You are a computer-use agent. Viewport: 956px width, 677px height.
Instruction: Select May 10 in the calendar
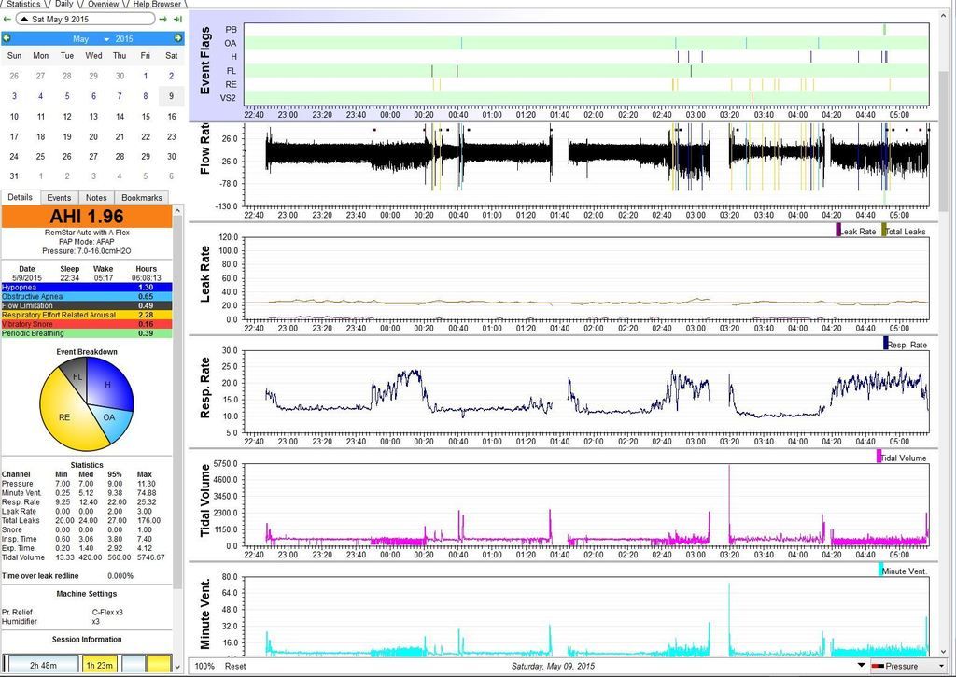click(x=14, y=117)
